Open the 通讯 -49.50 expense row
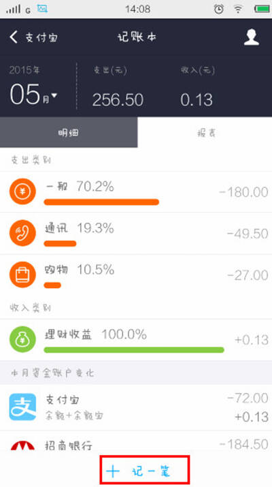This screenshot has width=272, height=487. coord(136,233)
